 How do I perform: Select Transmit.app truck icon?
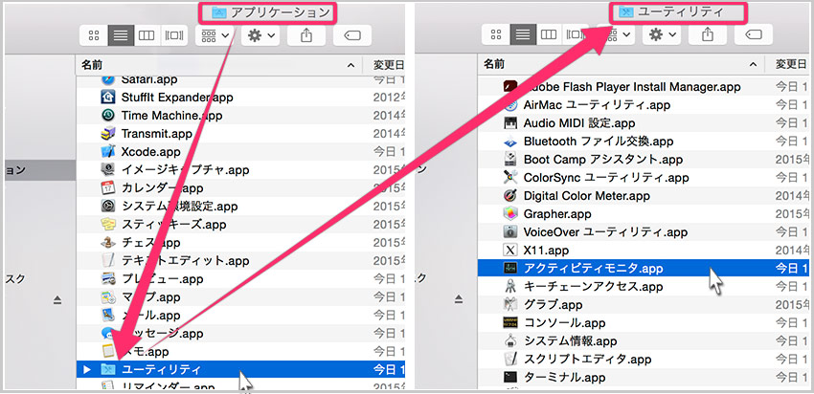click(107, 133)
